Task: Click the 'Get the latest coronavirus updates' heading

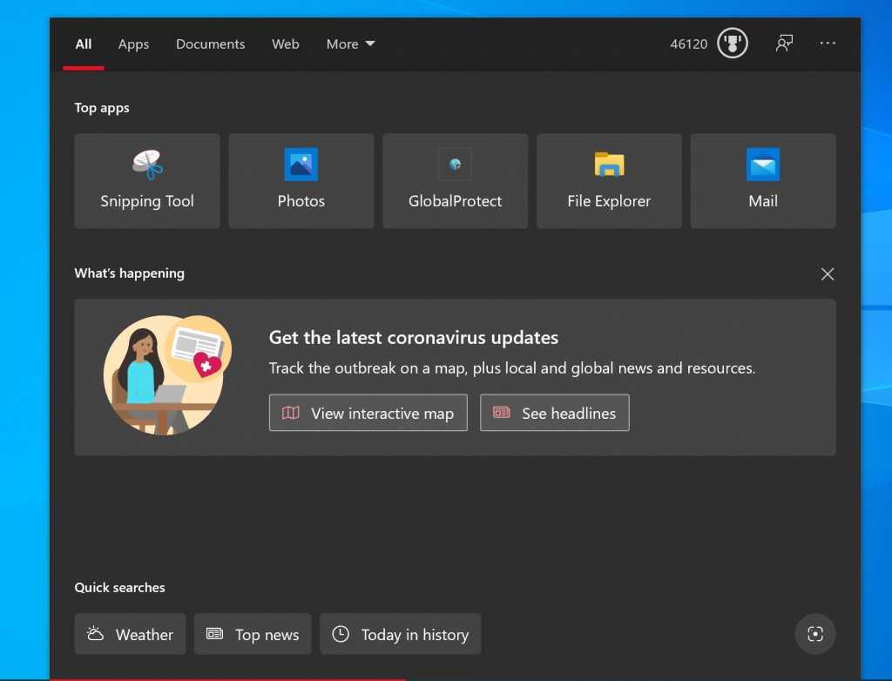Action: 414,338
